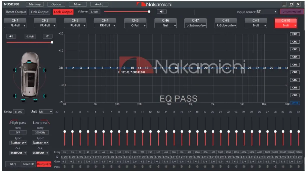Image resolution: width=308 pixels, height=173 pixels.
Task: Open the Memory menu
Action: pyautogui.click(x=35, y=4)
